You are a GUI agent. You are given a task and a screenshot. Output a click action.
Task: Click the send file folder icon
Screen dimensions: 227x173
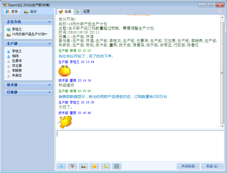[106, 166]
